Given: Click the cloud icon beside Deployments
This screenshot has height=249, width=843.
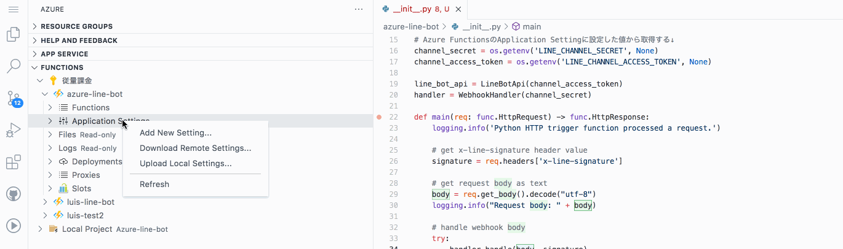Looking at the screenshot, I should (x=63, y=161).
